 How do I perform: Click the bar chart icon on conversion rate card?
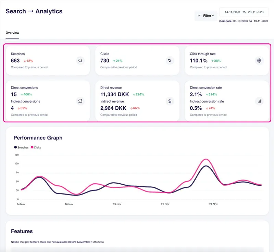click(x=259, y=101)
